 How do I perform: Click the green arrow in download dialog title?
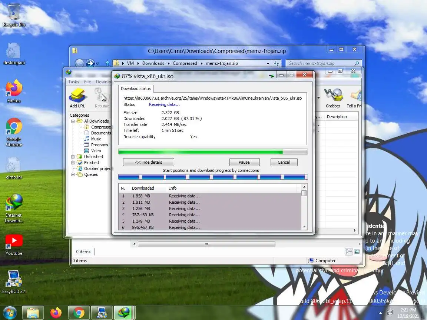[271, 76]
